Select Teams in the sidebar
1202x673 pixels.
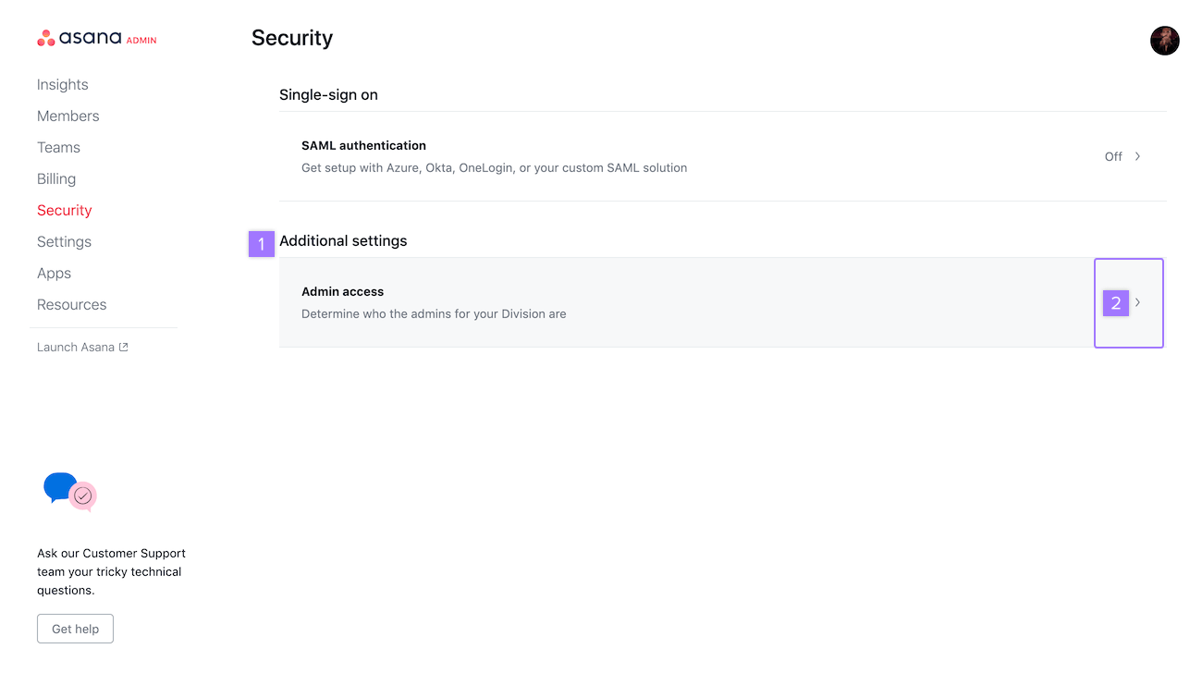tap(58, 148)
